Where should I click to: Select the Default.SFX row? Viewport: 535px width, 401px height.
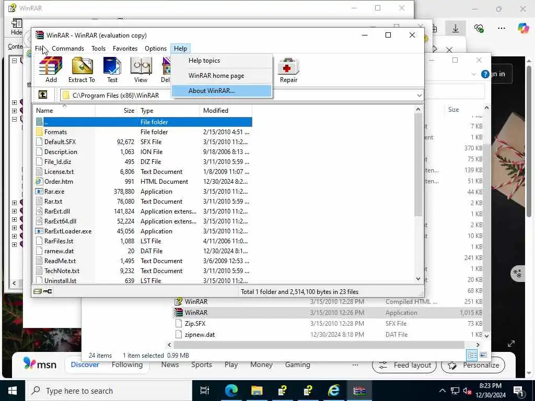[143, 142]
